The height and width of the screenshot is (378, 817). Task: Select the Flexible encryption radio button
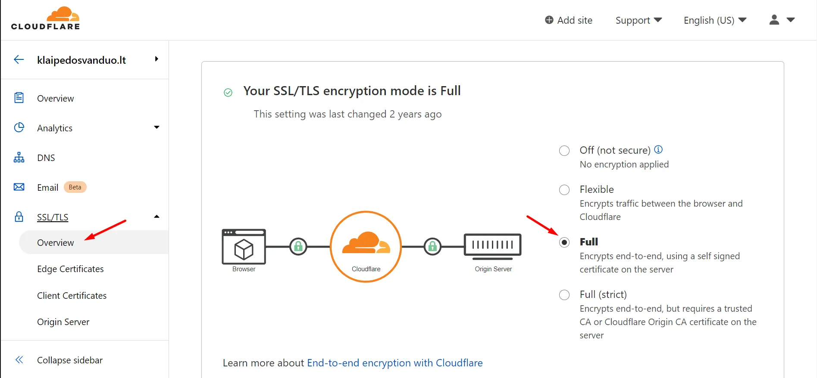[564, 190]
